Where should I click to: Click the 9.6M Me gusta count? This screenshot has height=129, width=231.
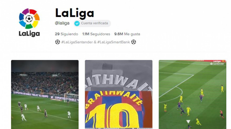[127, 34]
